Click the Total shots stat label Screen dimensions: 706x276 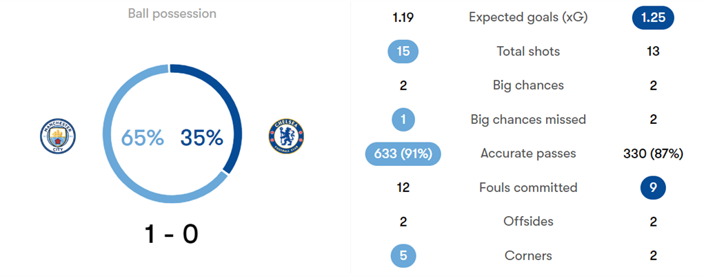pyautogui.click(x=528, y=51)
